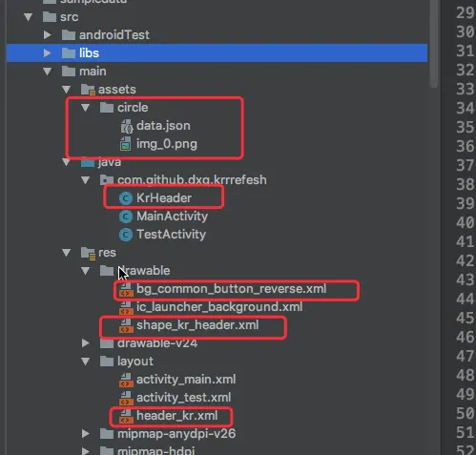The width and height of the screenshot is (476, 455).
Task: Collapse the circle folder arrow
Action: point(86,108)
